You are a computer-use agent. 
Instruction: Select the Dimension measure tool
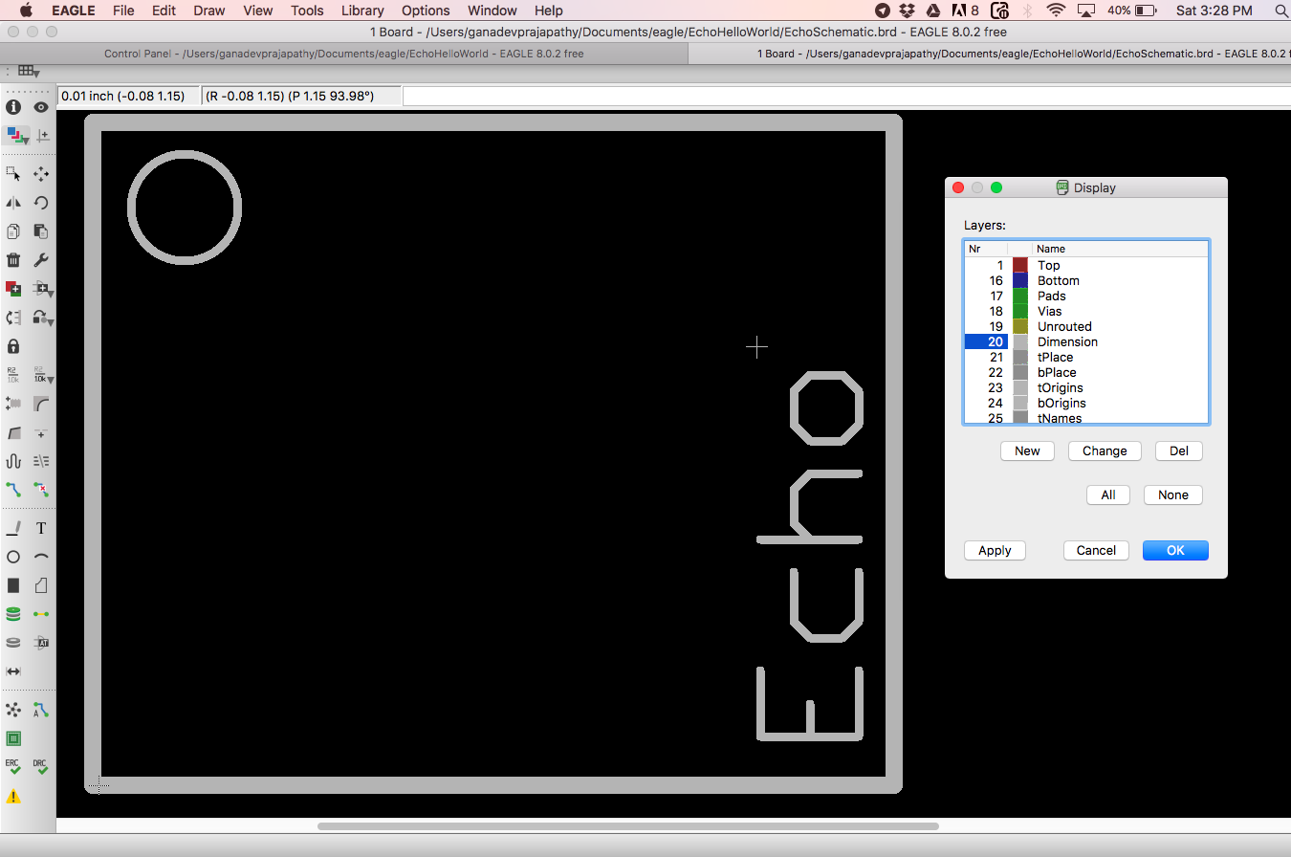click(13, 671)
